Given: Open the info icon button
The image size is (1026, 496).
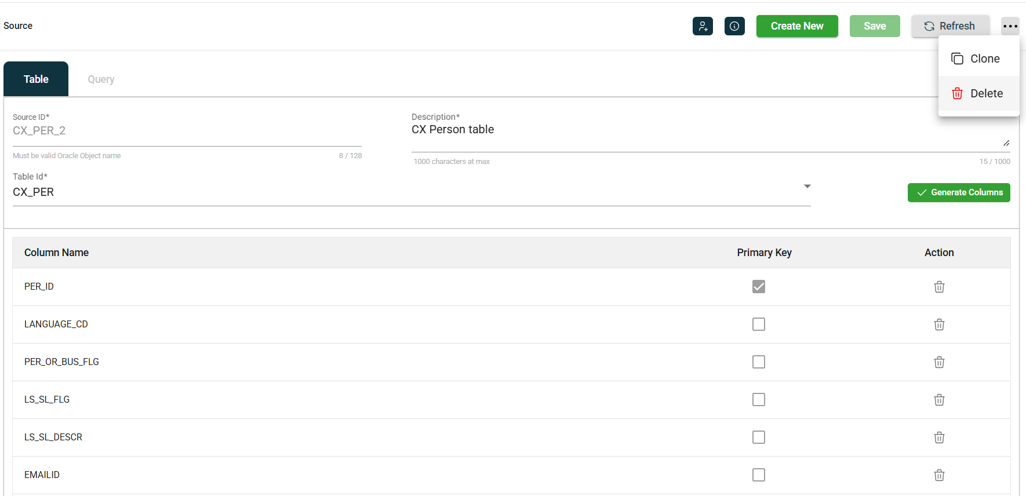Looking at the screenshot, I should (734, 26).
